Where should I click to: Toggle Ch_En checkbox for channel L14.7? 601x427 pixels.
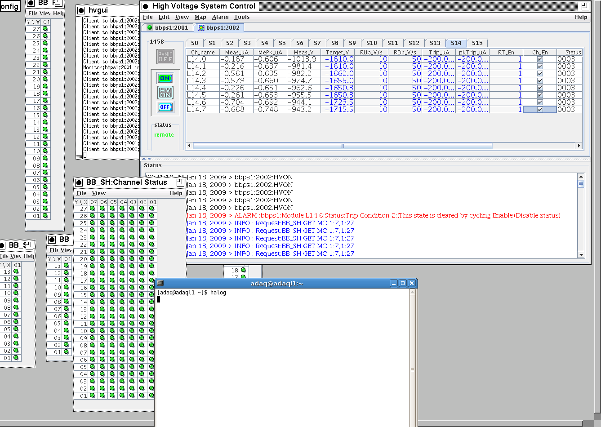(540, 109)
